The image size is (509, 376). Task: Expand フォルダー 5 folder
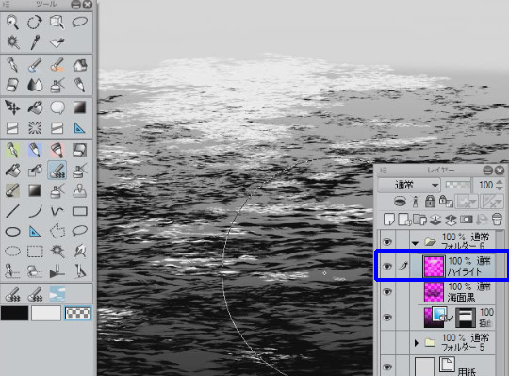click(x=417, y=343)
